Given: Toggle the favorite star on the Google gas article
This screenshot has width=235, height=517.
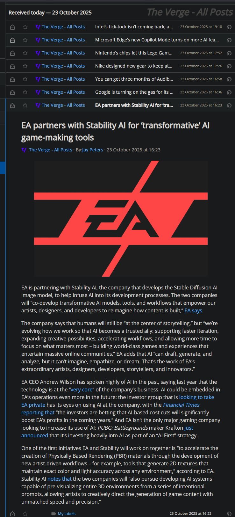Looking at the screenshot, I should pyautogui.click(x=25, y=92).
